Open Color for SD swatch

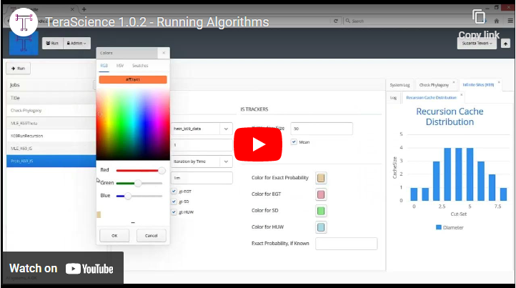tap(321, 211)
